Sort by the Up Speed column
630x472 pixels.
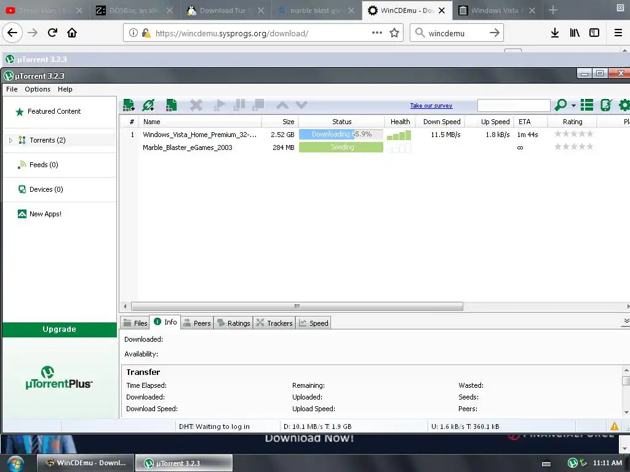pos(489,122)
